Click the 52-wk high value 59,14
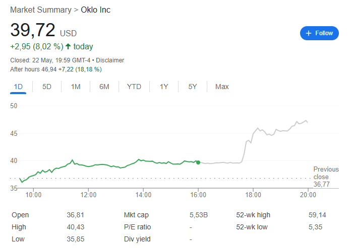This screenshot has height=248, width=350. 317,215
